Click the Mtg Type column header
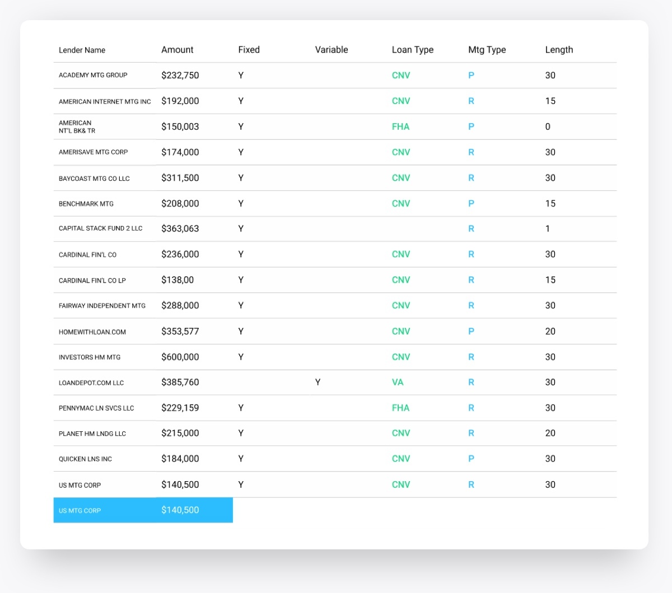The height and width of the screenshot is (593, 672). click(487, 50)
